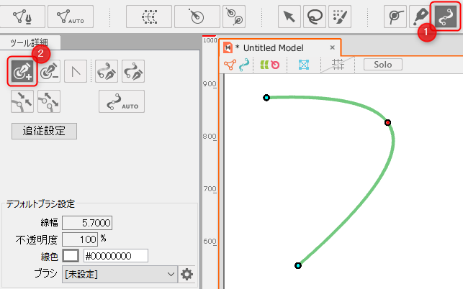Open the ブラシ preset dropdown
This screenshot has height=289, width=463.
click(120, 274)
